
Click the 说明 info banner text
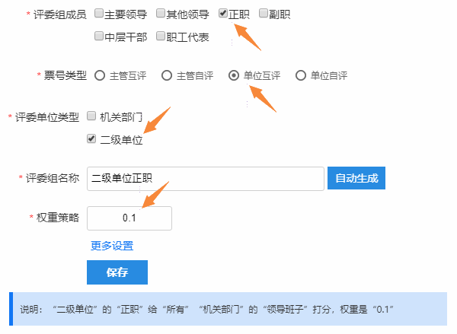207,309
